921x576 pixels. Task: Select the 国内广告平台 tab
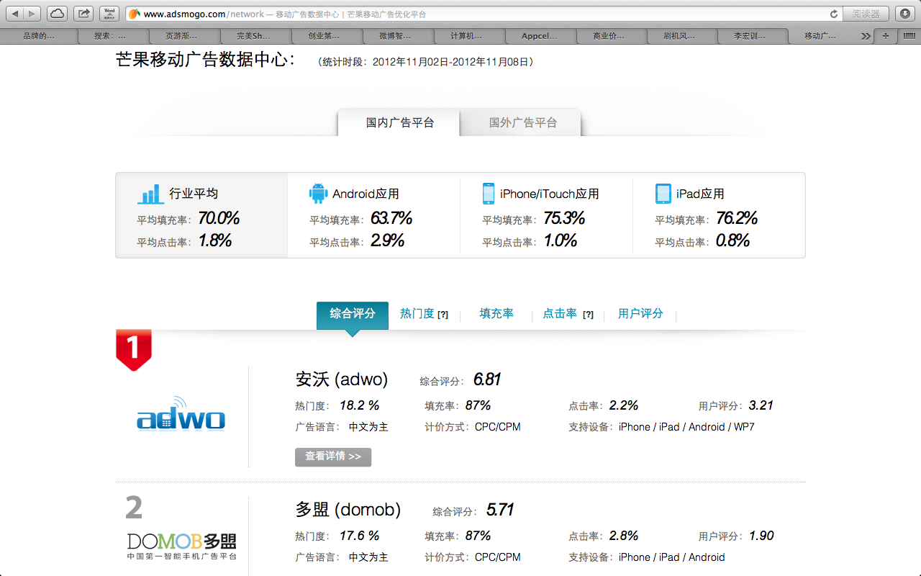pyautogui.click(x=399, y=122)
